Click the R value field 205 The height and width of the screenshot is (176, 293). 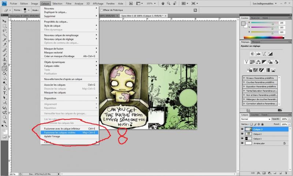[282, 23]
